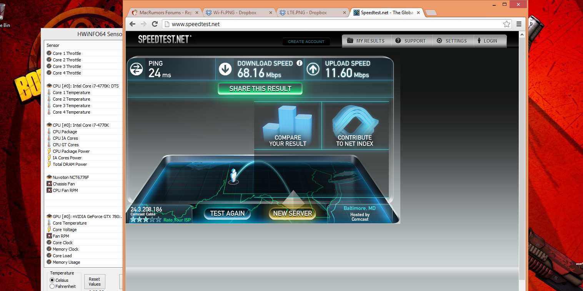Open My Results in Speedtest navigation
Image resolution: width=583 pixels, height=291 pixels.
coord(366,41)
